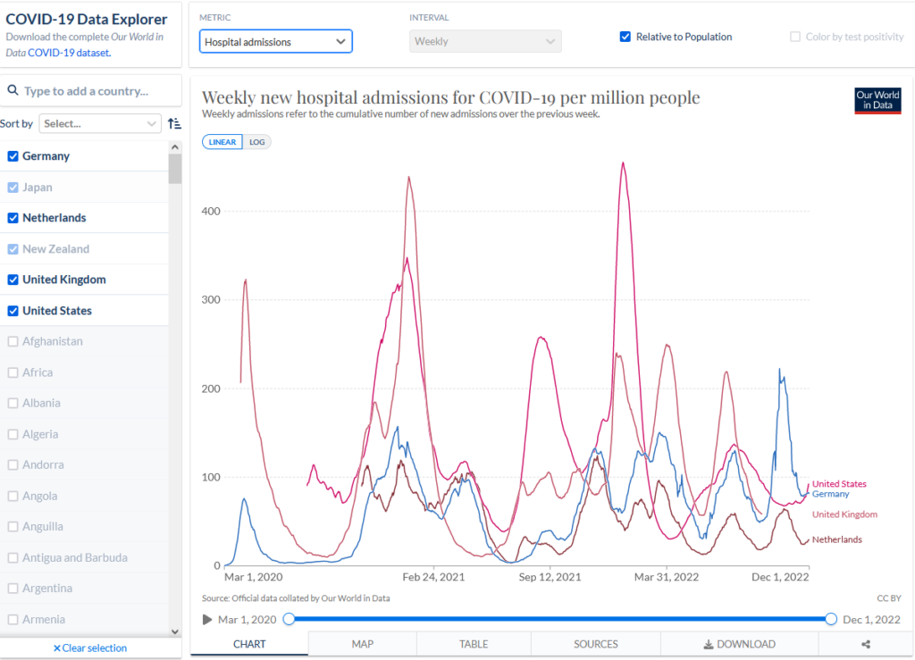
Task: Click the share icon
Action: coord(865,644)
